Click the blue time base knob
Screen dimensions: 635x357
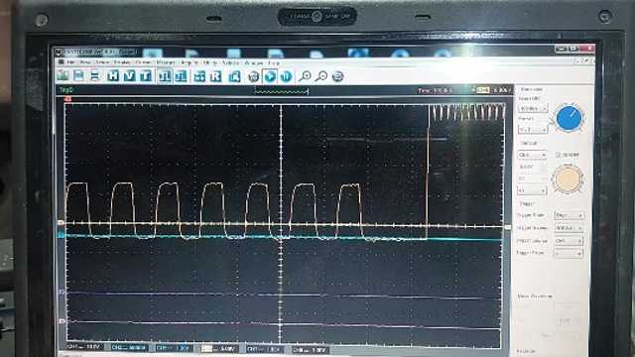click(569, 118)
